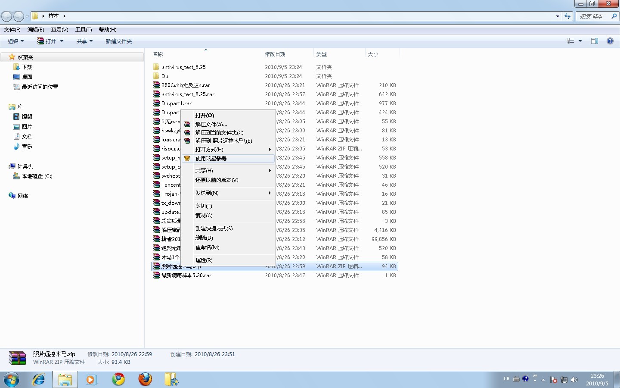The width and height of the screenshot is (620, 388).
Task: Click the archive icon of 最新病毒样本5.30.rar
Action: click(x=156, y=275)
